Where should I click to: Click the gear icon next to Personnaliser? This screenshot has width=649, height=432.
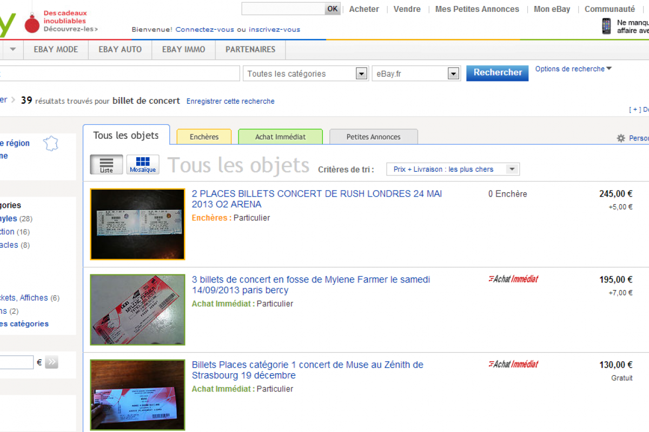click(x=621, y=138)
